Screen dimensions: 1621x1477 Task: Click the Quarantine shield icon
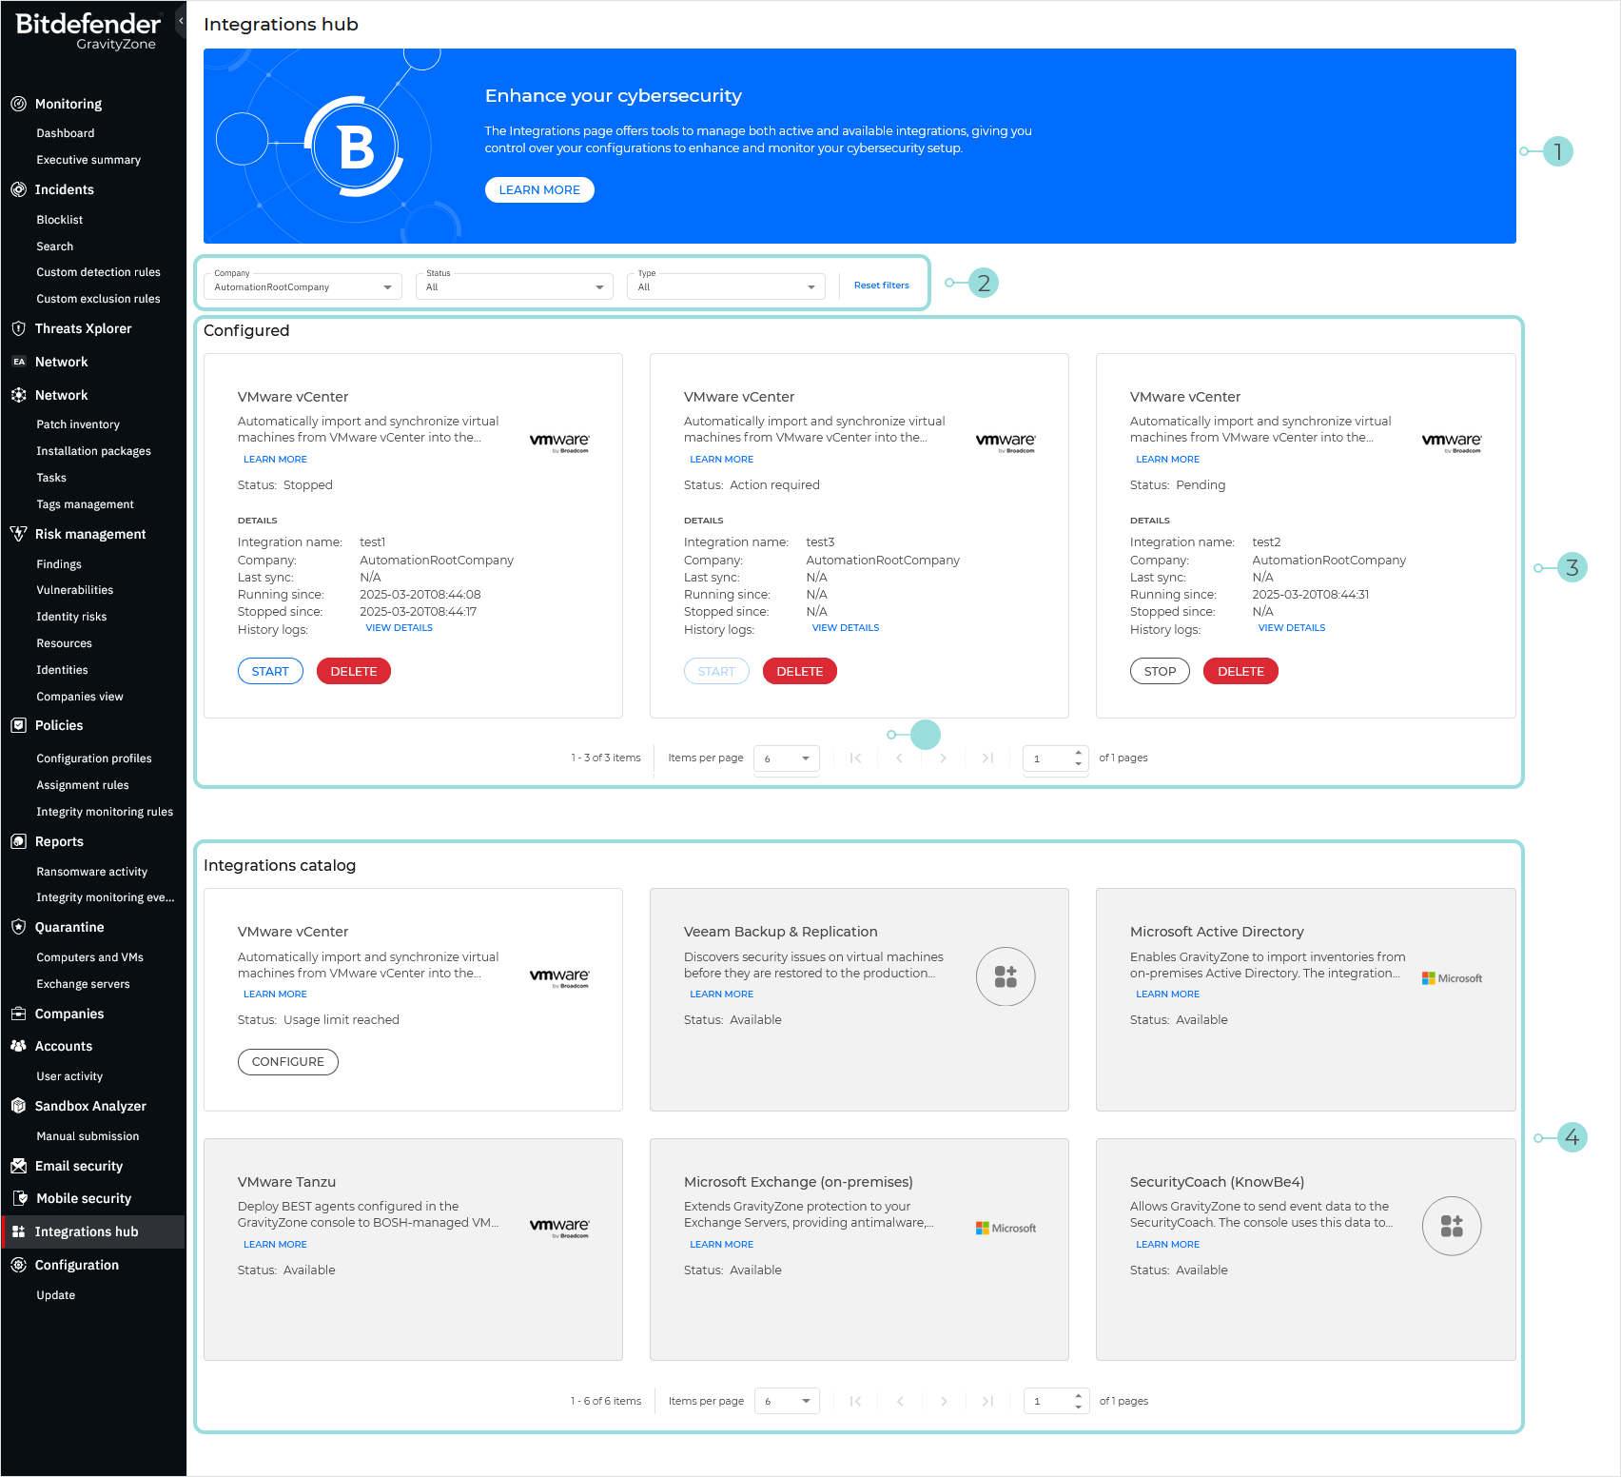(18, 927)
